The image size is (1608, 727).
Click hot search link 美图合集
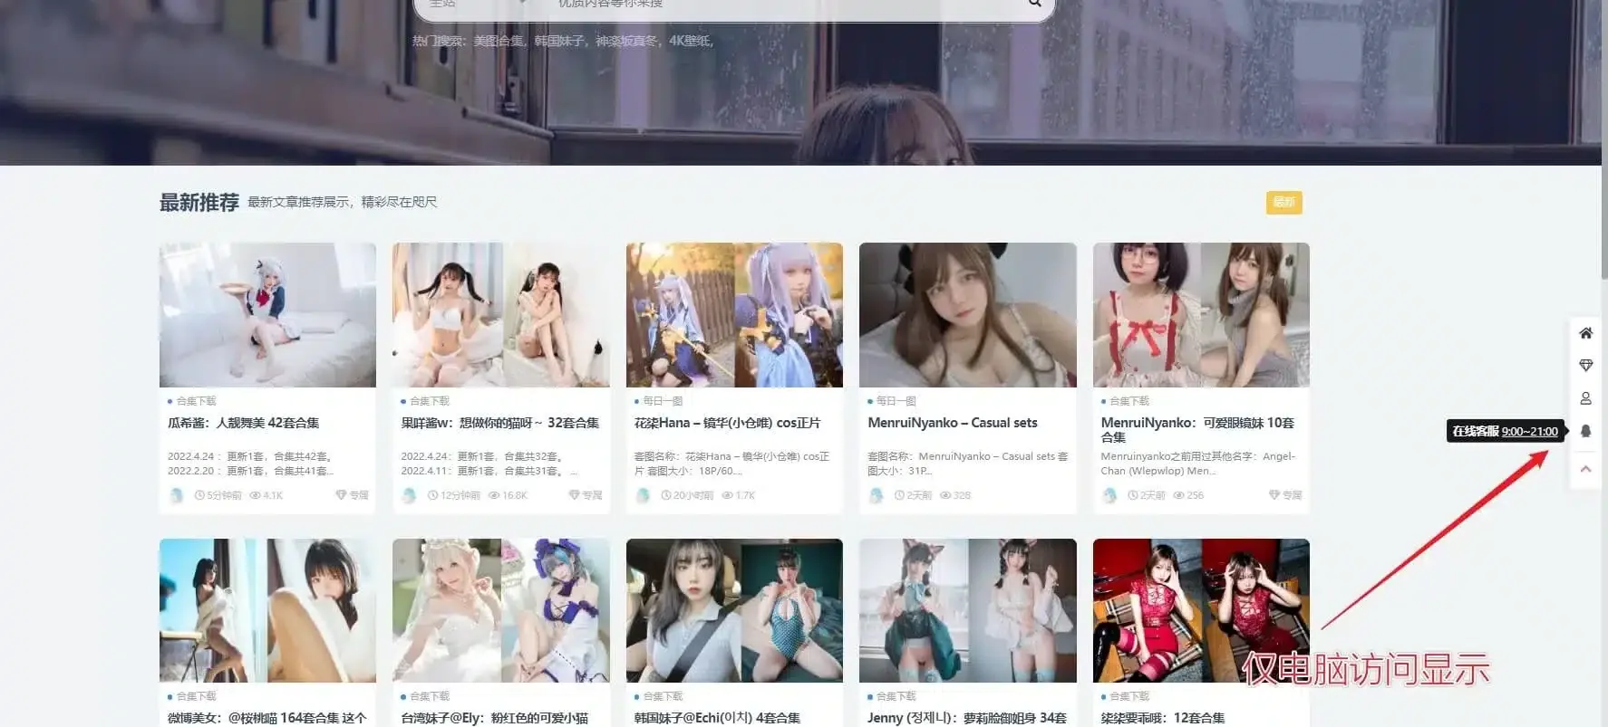point(499,41)
